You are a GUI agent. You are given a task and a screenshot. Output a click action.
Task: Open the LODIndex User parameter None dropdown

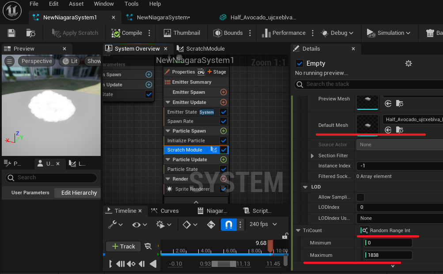click(x=400, y=218)
